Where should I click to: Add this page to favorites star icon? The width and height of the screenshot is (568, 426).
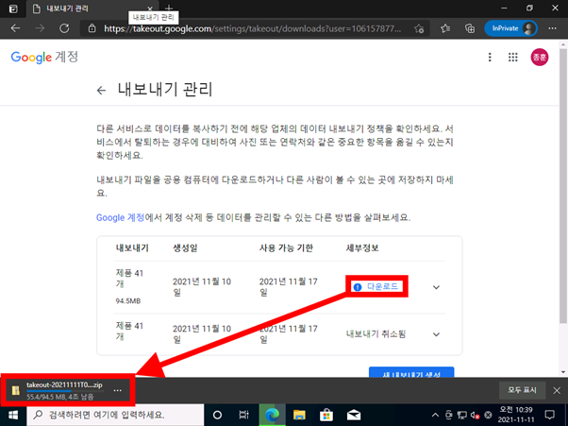coord(419,28)
